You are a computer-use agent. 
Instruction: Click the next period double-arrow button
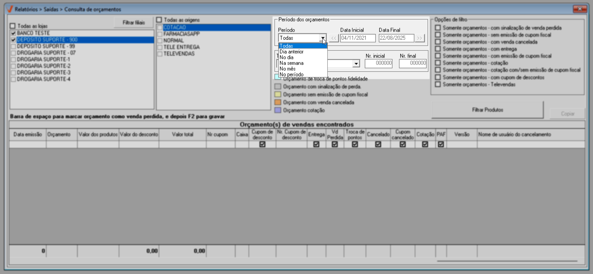pos(420,38)
